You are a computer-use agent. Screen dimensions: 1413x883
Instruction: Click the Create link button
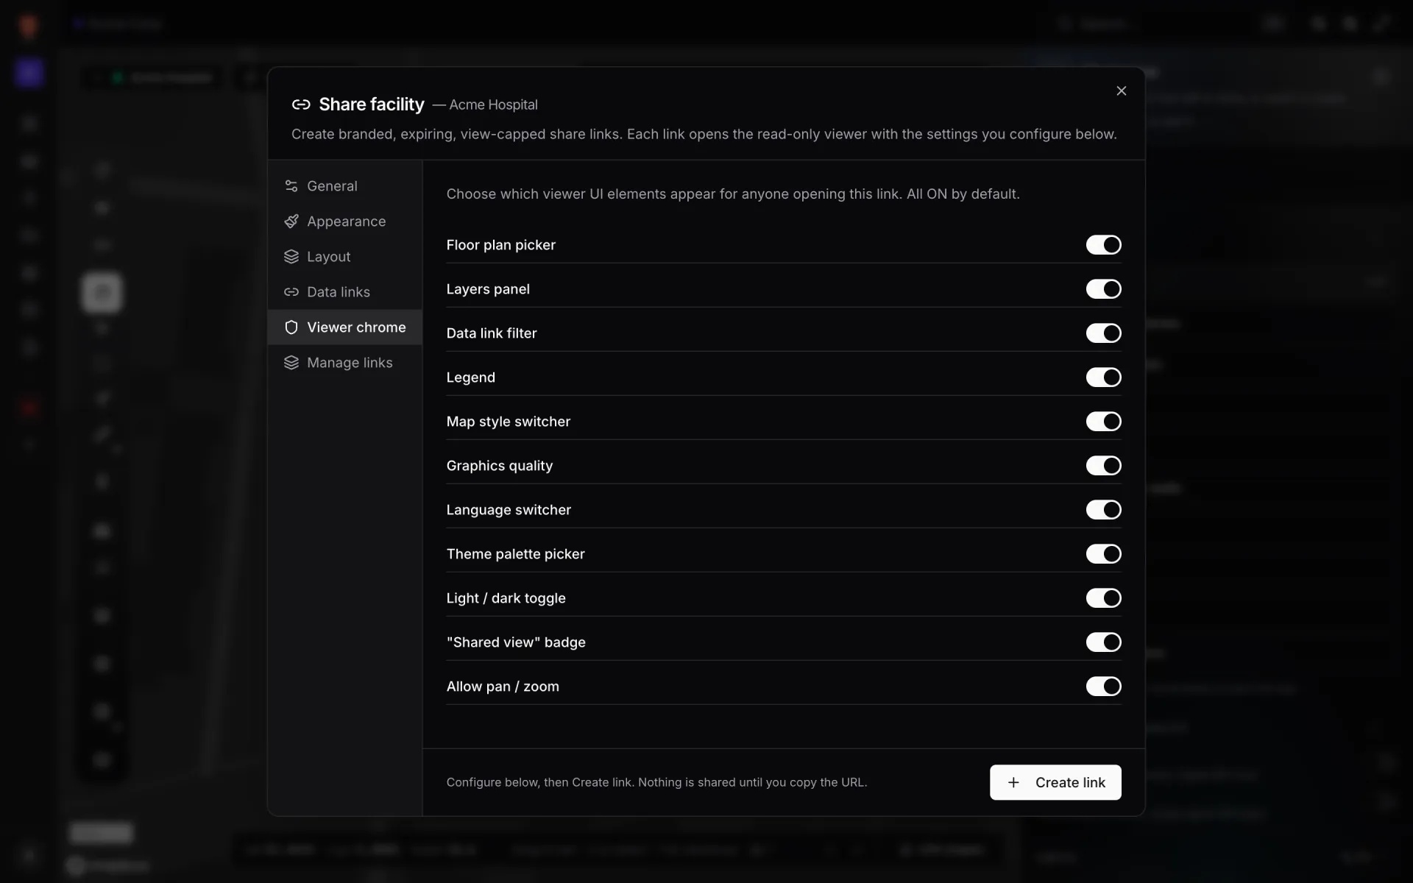pyautogui.click(x=1055, y=782)
